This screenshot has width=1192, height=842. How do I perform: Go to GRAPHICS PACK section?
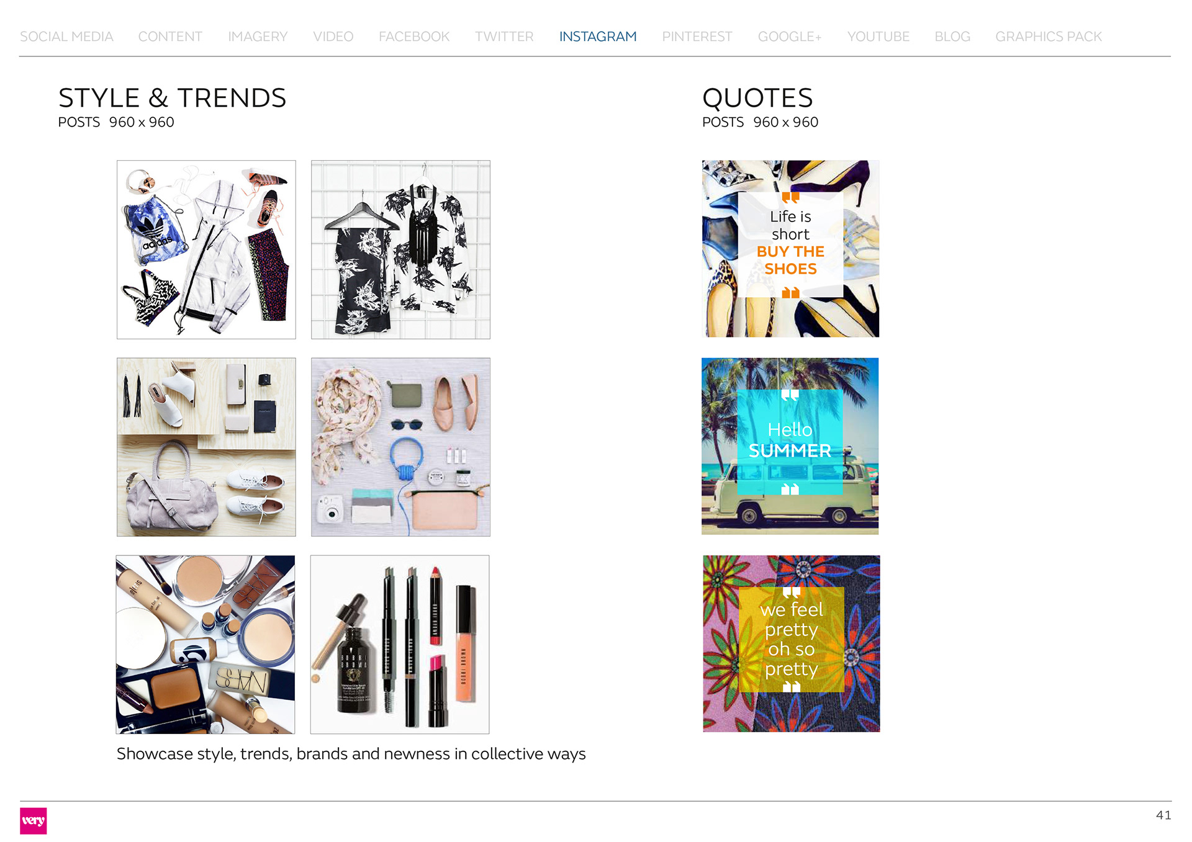tap(1049, 37)
